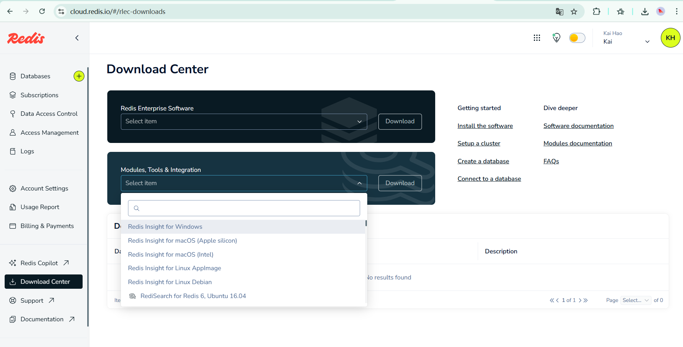Open Databases in the sidebar
The image size is (683, 347).
pyautogui.click(x=35, y=76)
